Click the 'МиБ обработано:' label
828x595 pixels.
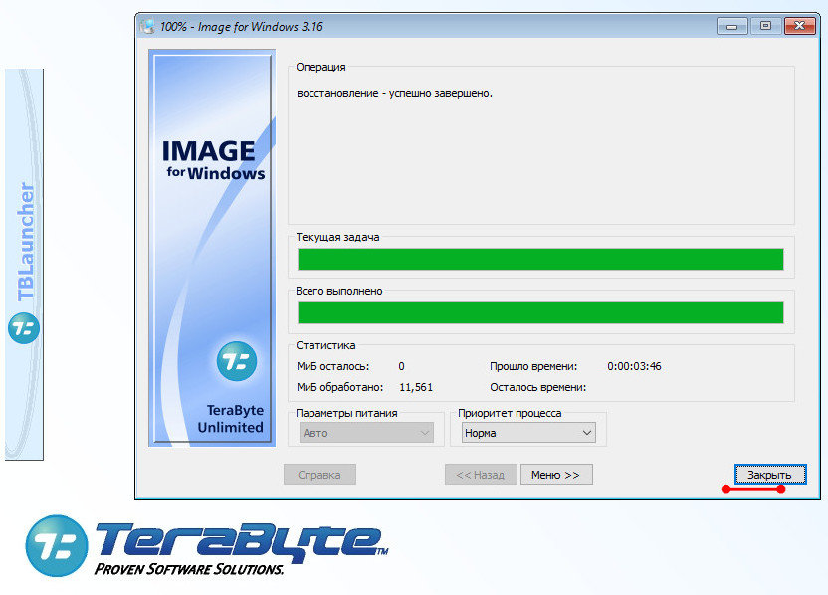coord(339,387)
